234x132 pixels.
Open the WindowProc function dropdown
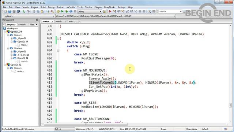(x=174, y=16)
